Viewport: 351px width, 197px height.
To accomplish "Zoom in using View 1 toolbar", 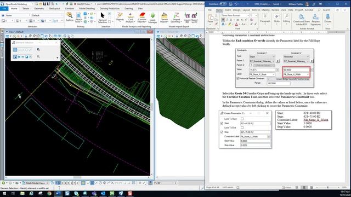I will click(30, 36).
